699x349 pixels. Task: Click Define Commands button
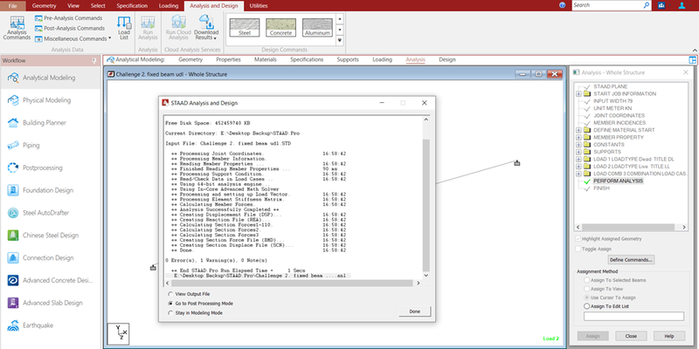tap(631, 259)
